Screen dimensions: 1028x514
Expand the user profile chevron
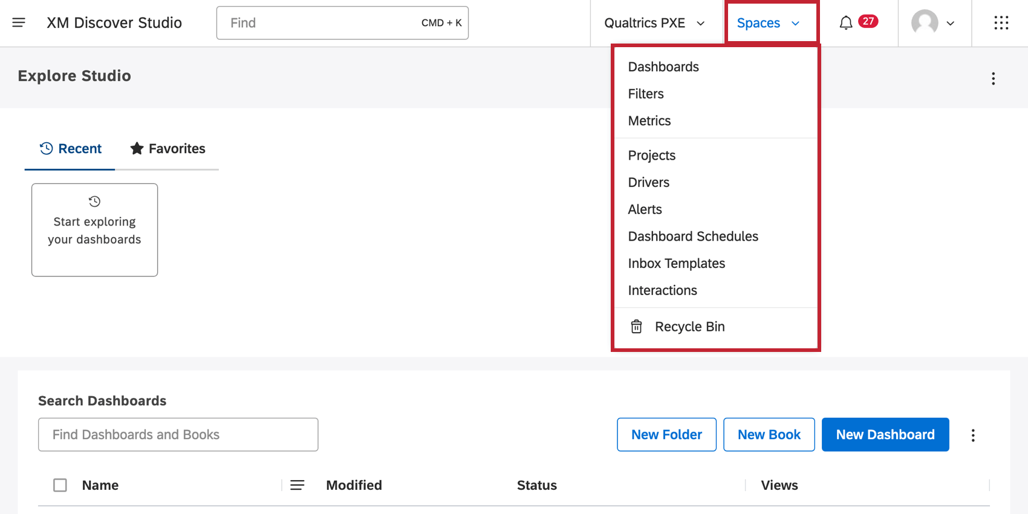pos(951,24)
